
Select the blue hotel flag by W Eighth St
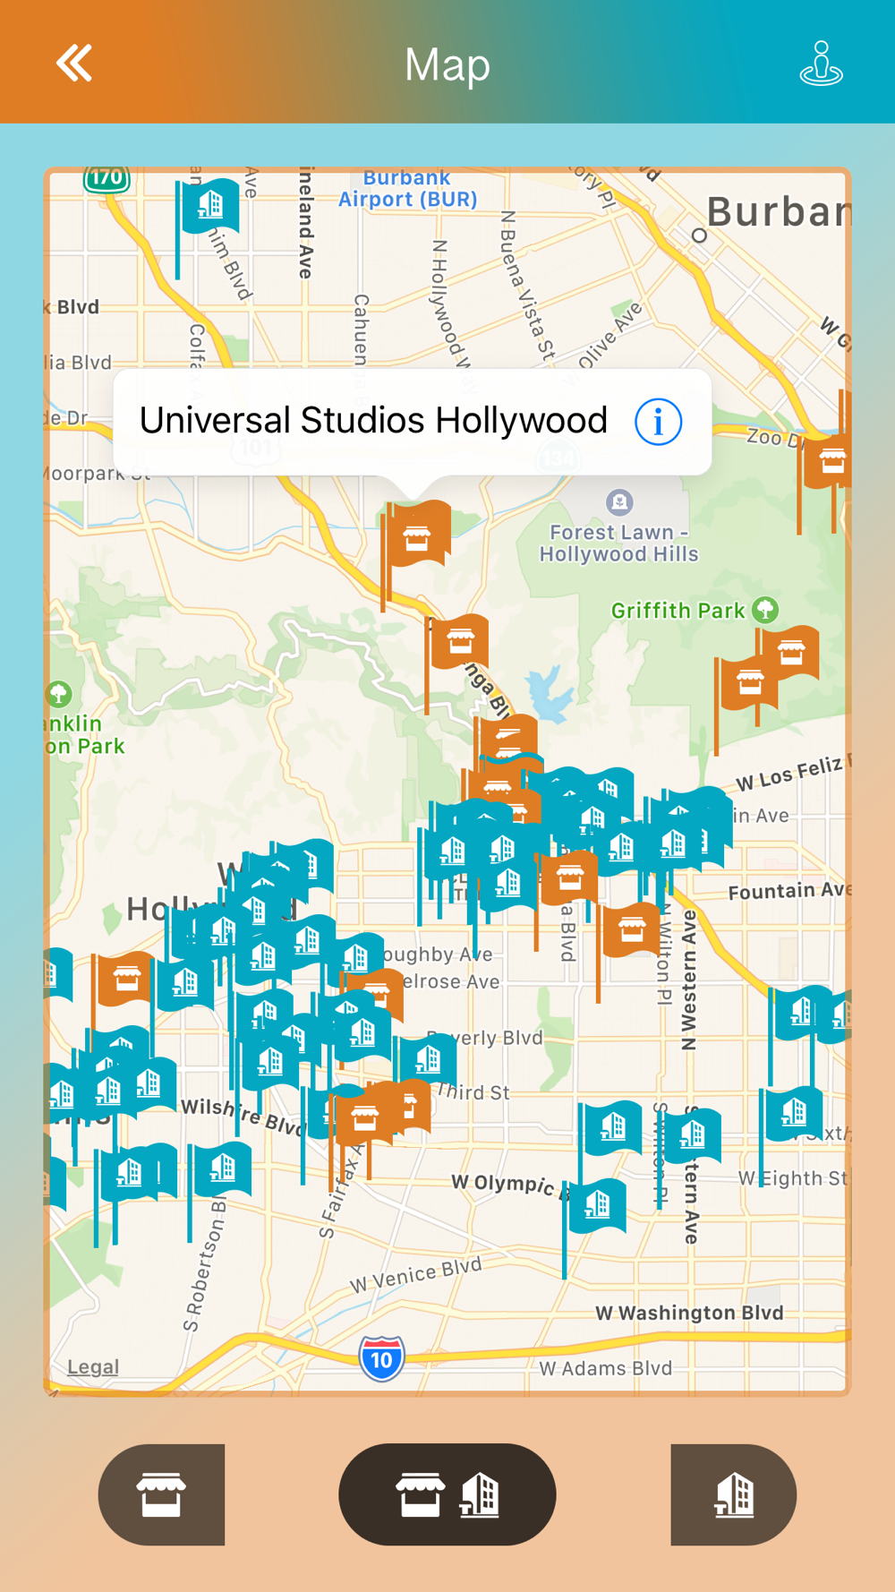[794, 1114]
